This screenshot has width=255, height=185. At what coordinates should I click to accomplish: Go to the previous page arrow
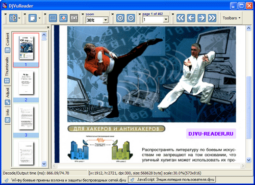click(191, 18)
